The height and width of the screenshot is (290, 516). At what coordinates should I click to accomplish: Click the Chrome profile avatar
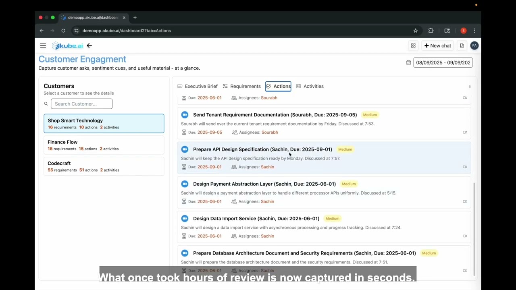pos(464,31)
